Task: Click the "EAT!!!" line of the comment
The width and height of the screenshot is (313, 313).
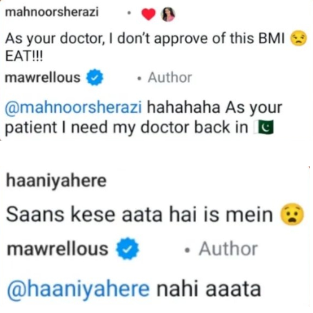Action: pyautogui.click(x=24, y=56)
